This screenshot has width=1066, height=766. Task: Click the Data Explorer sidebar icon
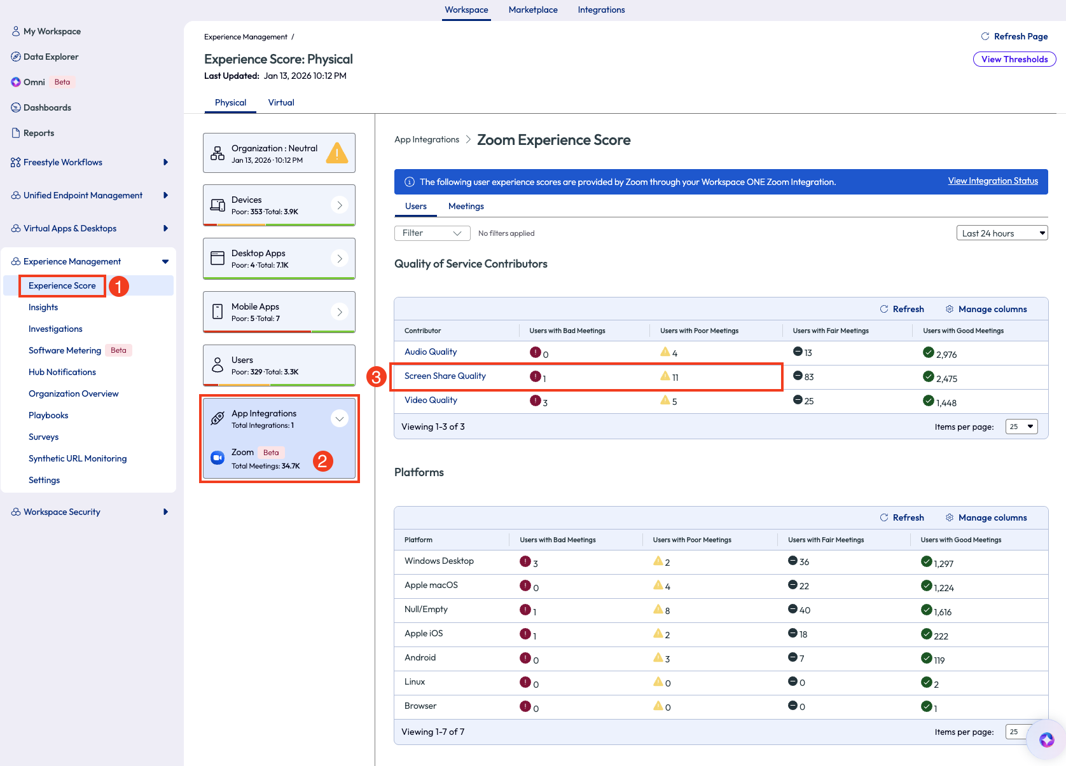[x=16, y=57]
